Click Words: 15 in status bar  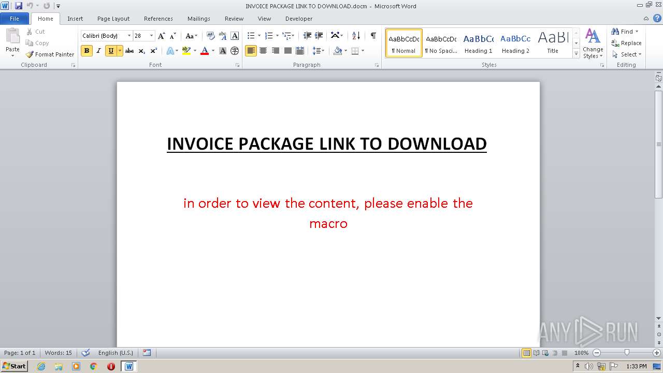tap(59, 353)
